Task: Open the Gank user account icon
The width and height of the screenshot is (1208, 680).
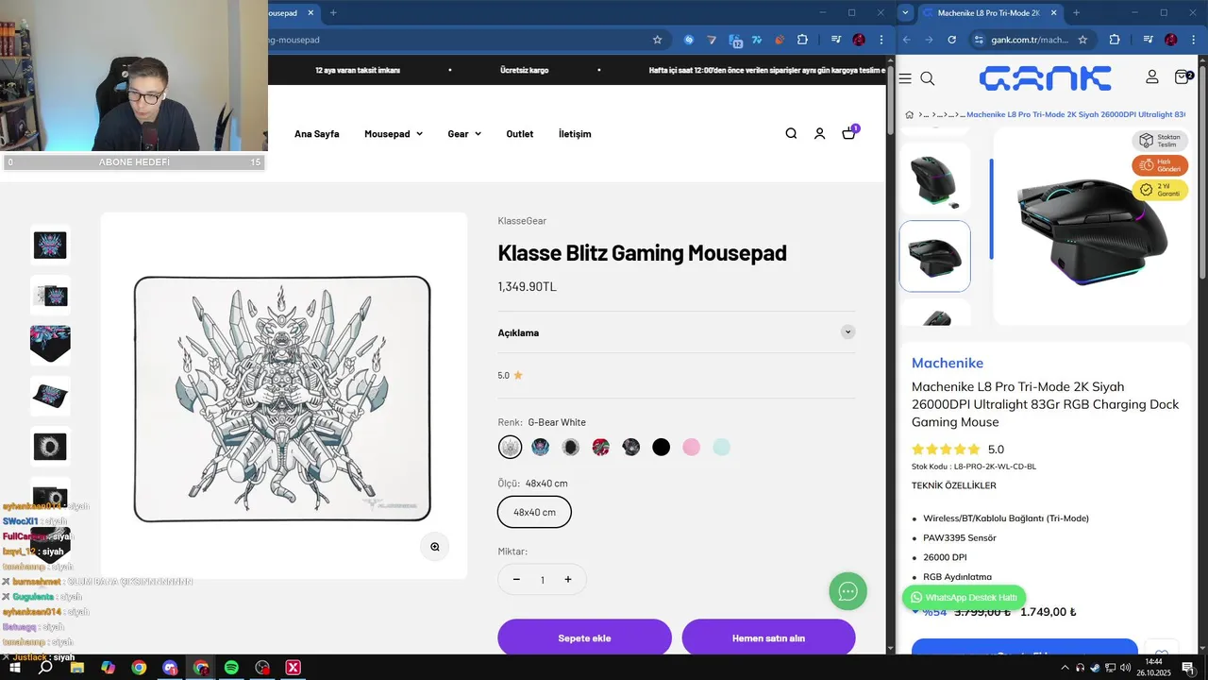Action: [1152, 76]
